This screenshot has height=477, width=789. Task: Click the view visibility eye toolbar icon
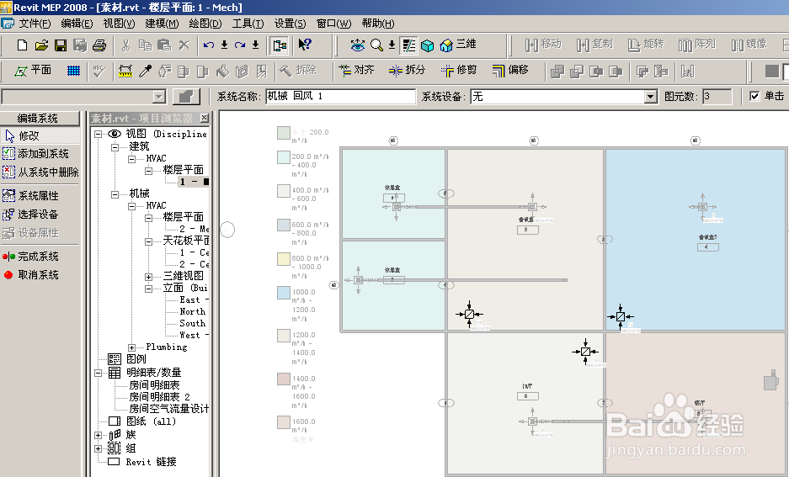tap(357, 45)
